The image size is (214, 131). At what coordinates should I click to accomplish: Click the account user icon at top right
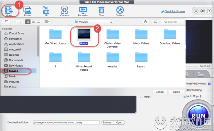[x=196, y=11]
